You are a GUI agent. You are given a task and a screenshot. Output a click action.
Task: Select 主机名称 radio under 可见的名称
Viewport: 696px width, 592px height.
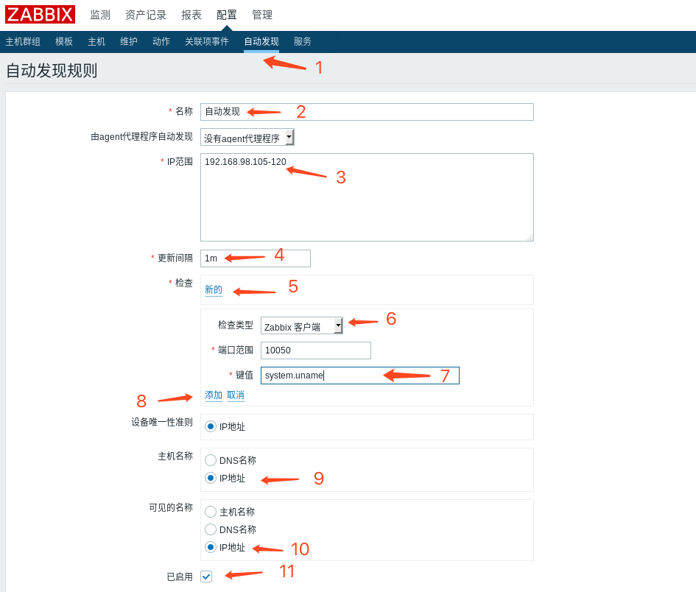pos(211,512)
